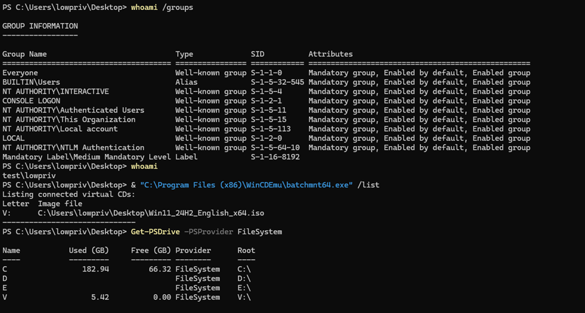Select the SID "S-1-2-0"
The image size is (585, 313).
266,138
